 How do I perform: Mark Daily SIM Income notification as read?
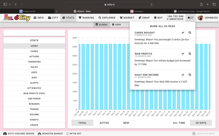tap(183, 75)
